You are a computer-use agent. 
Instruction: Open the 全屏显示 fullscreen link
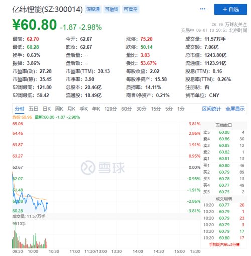click(x=235, y=109)
